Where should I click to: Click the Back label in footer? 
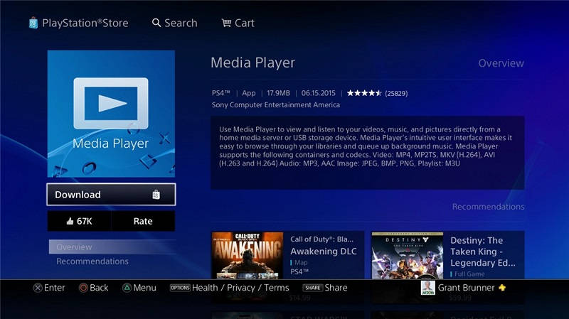(99, 288)
